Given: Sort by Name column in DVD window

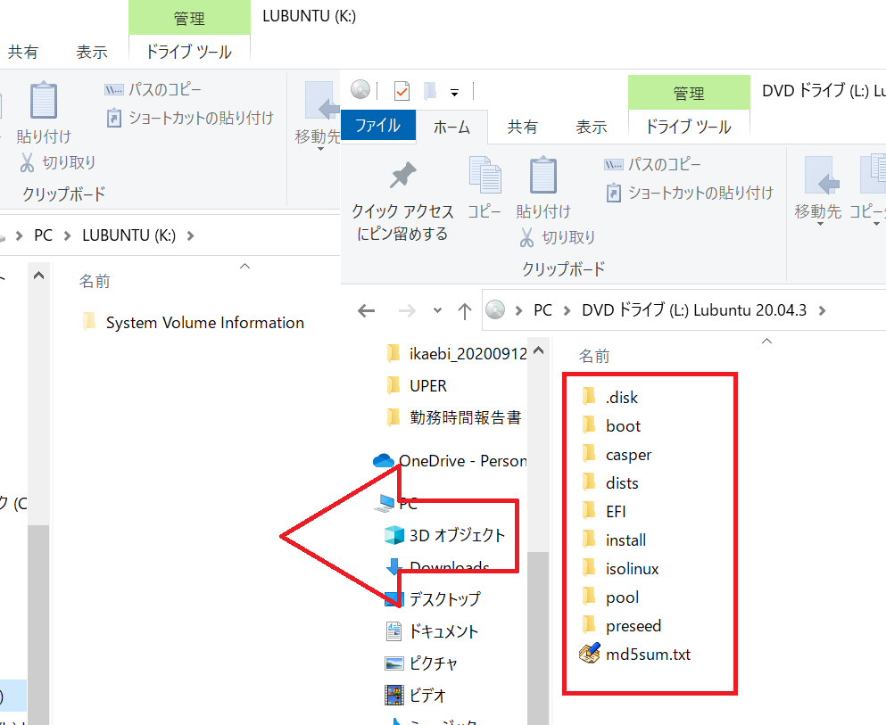Looking at the screenshot, I should (x=594, y=356).
